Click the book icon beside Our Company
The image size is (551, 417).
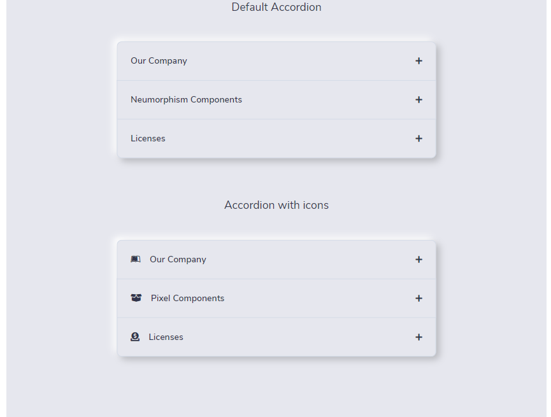coord(136,259)
